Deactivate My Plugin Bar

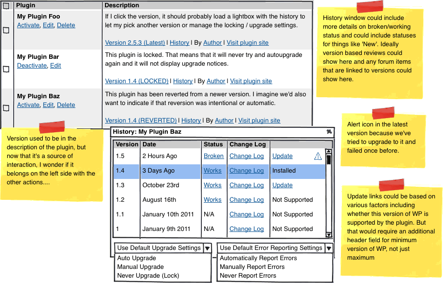tap(32, 66)
